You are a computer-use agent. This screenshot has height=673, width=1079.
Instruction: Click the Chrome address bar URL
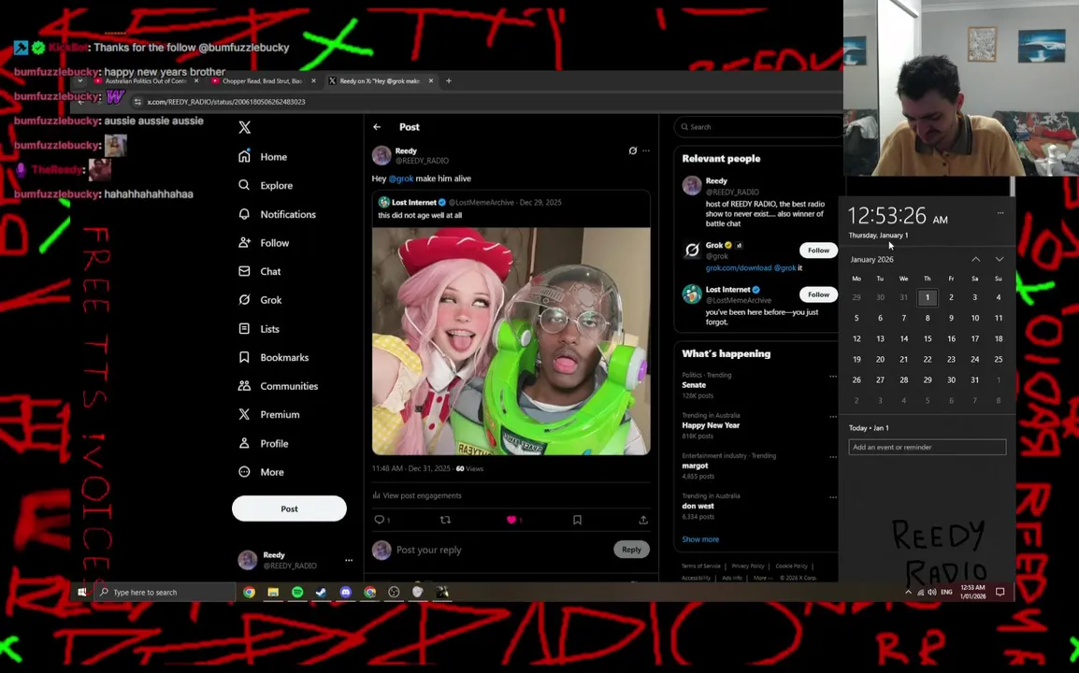pos(226,102)
